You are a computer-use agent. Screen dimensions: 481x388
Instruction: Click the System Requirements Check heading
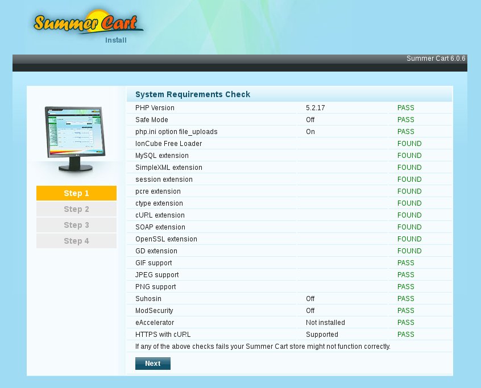click(x=193, y=94)
